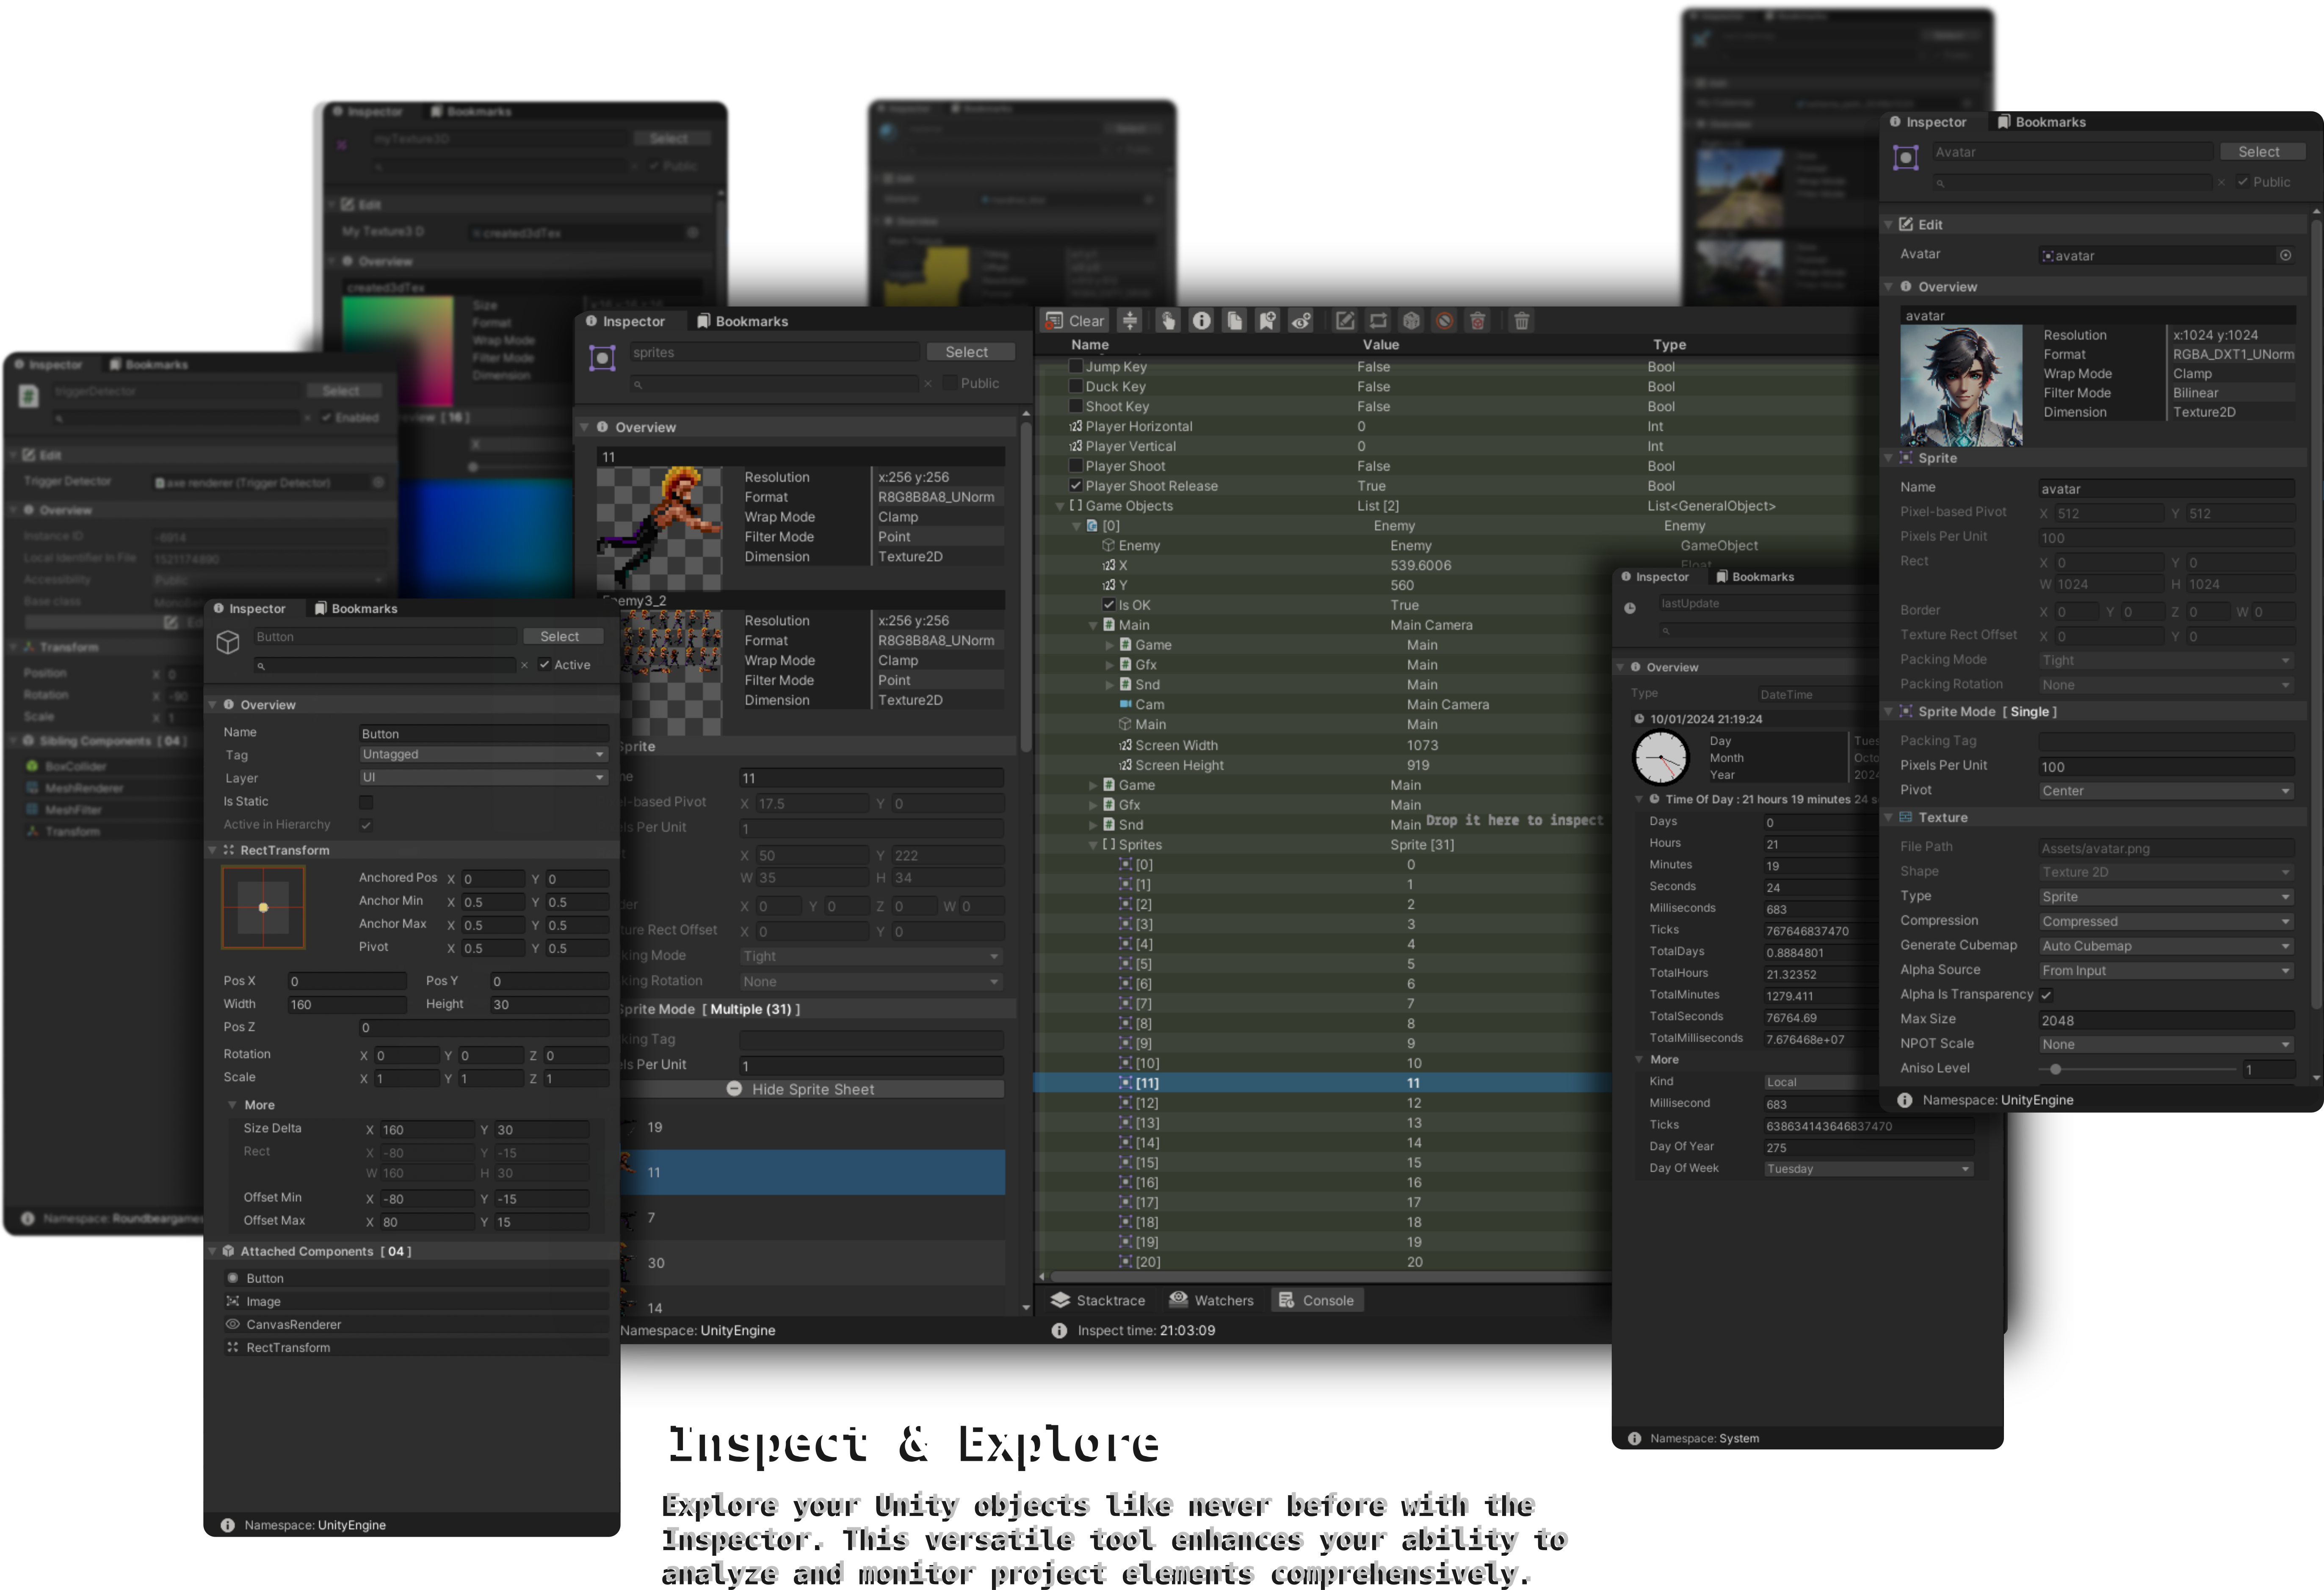
Task: Toggle the Active checkbox in Button Inspector
Action: (x=544, y=665)
